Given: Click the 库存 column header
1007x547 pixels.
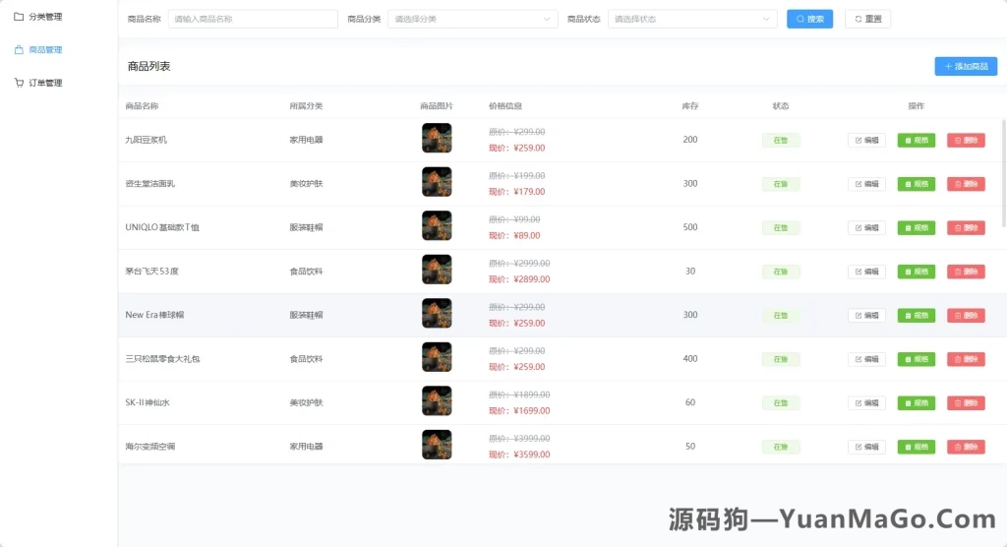Looking at the screenshot, I should pyautogui.click(x=690, y=106).
